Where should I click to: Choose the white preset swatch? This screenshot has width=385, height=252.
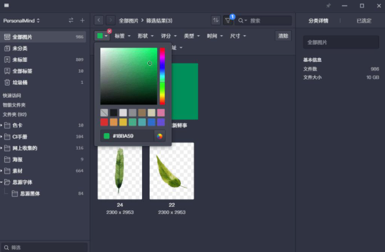tap(123, 113)
